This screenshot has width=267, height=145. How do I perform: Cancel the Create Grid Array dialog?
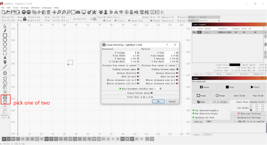172,101
